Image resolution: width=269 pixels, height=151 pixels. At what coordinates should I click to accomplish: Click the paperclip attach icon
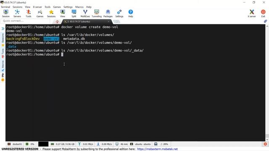265,21
